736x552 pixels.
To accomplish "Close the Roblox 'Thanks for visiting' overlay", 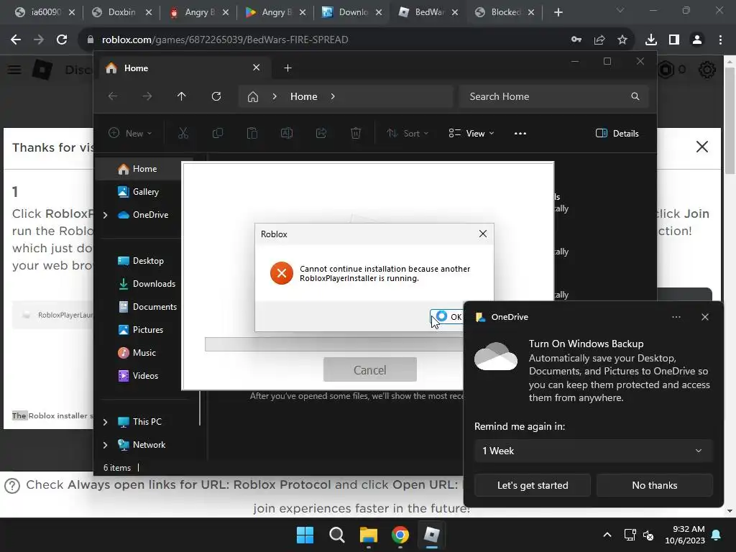I will (701, 147).
